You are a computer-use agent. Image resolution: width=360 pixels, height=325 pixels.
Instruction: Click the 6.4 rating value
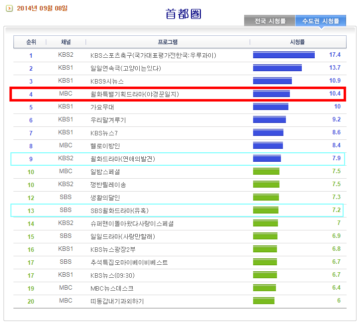[336, 288]
